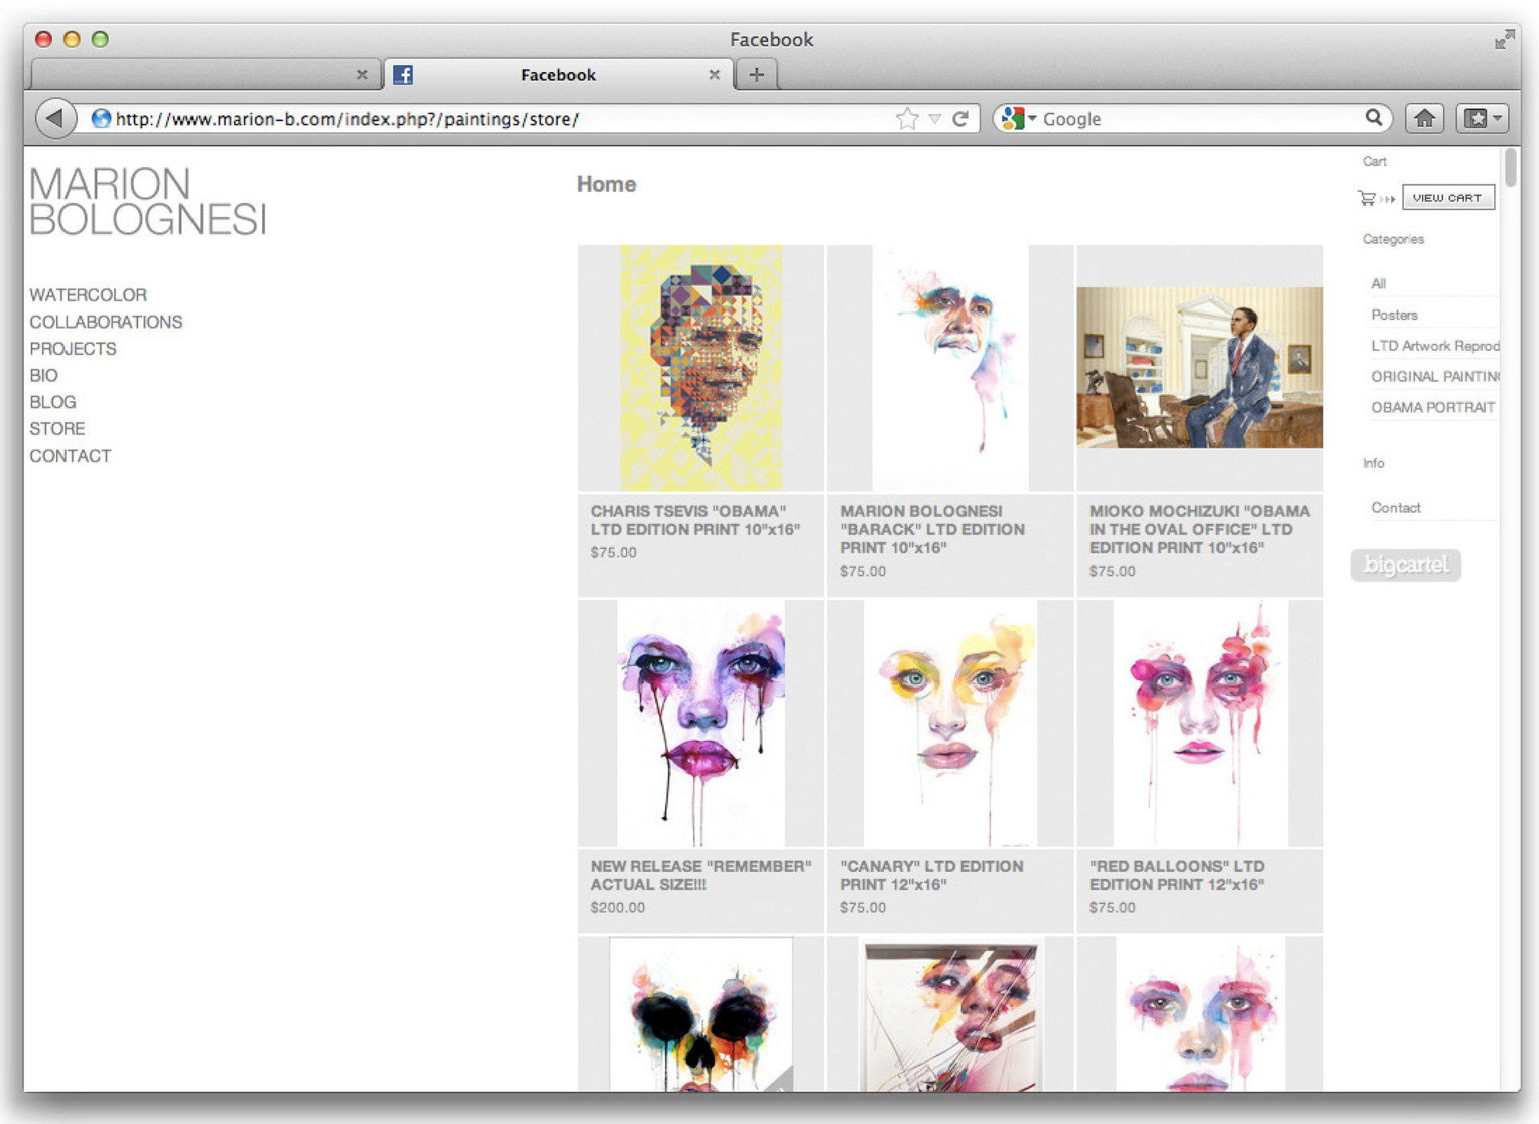Open the URL history dropdown arrow

coord(934,119)
